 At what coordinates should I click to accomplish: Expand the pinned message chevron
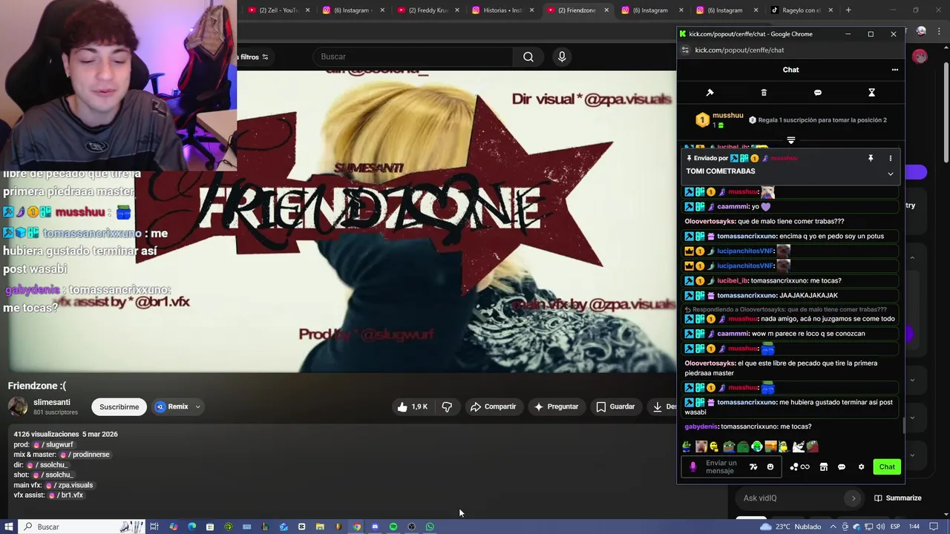click(891, 174)
